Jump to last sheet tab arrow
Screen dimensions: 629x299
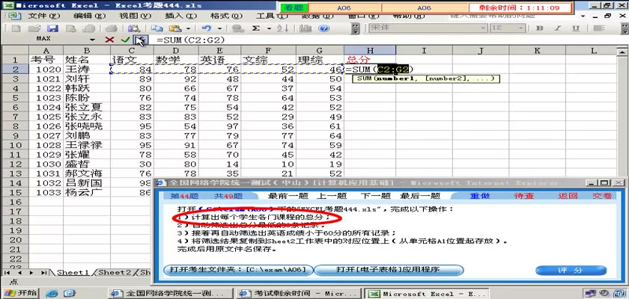point(44,273)
